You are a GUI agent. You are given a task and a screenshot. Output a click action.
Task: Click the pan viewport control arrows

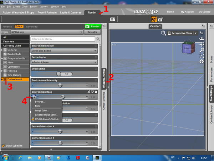pyautogui.click(x=202, y=44)
